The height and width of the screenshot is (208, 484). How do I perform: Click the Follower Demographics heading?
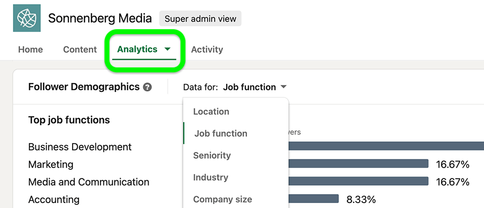pyautogui.click(x=83, y=87)
